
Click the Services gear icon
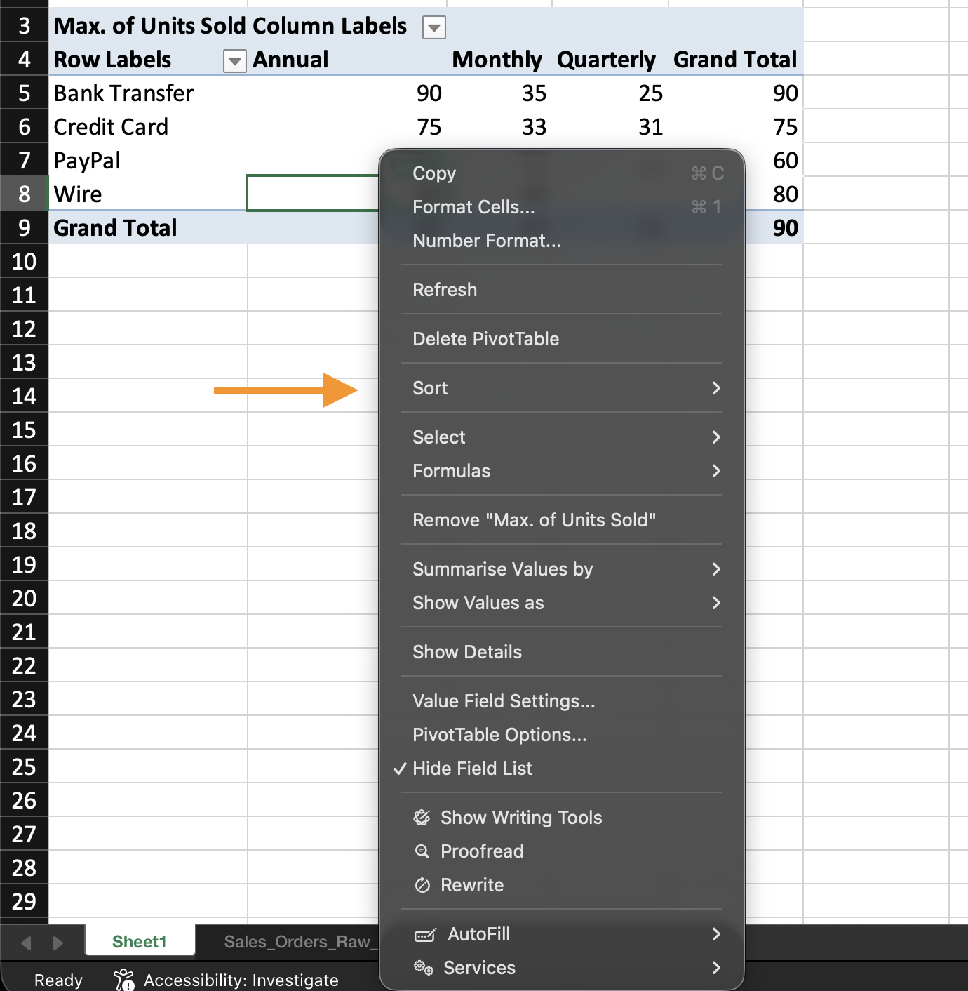tap(423, 968)
